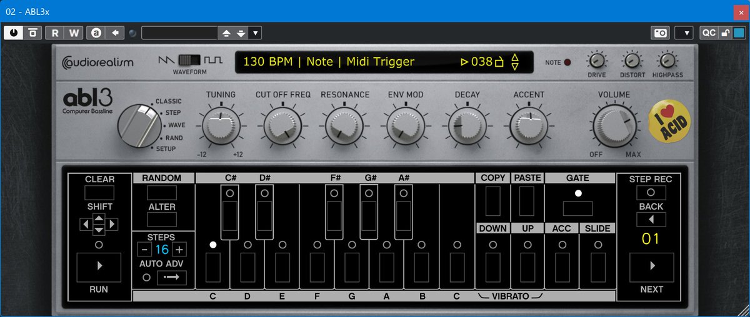Click the Quick Controls lock icon

[x=725, y=33]
